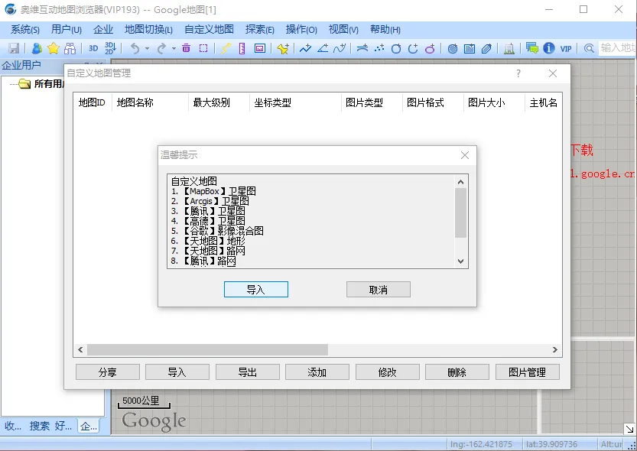Click the purple trash delete icon
This screenshot has width=637, height=451.
[186, 48]
